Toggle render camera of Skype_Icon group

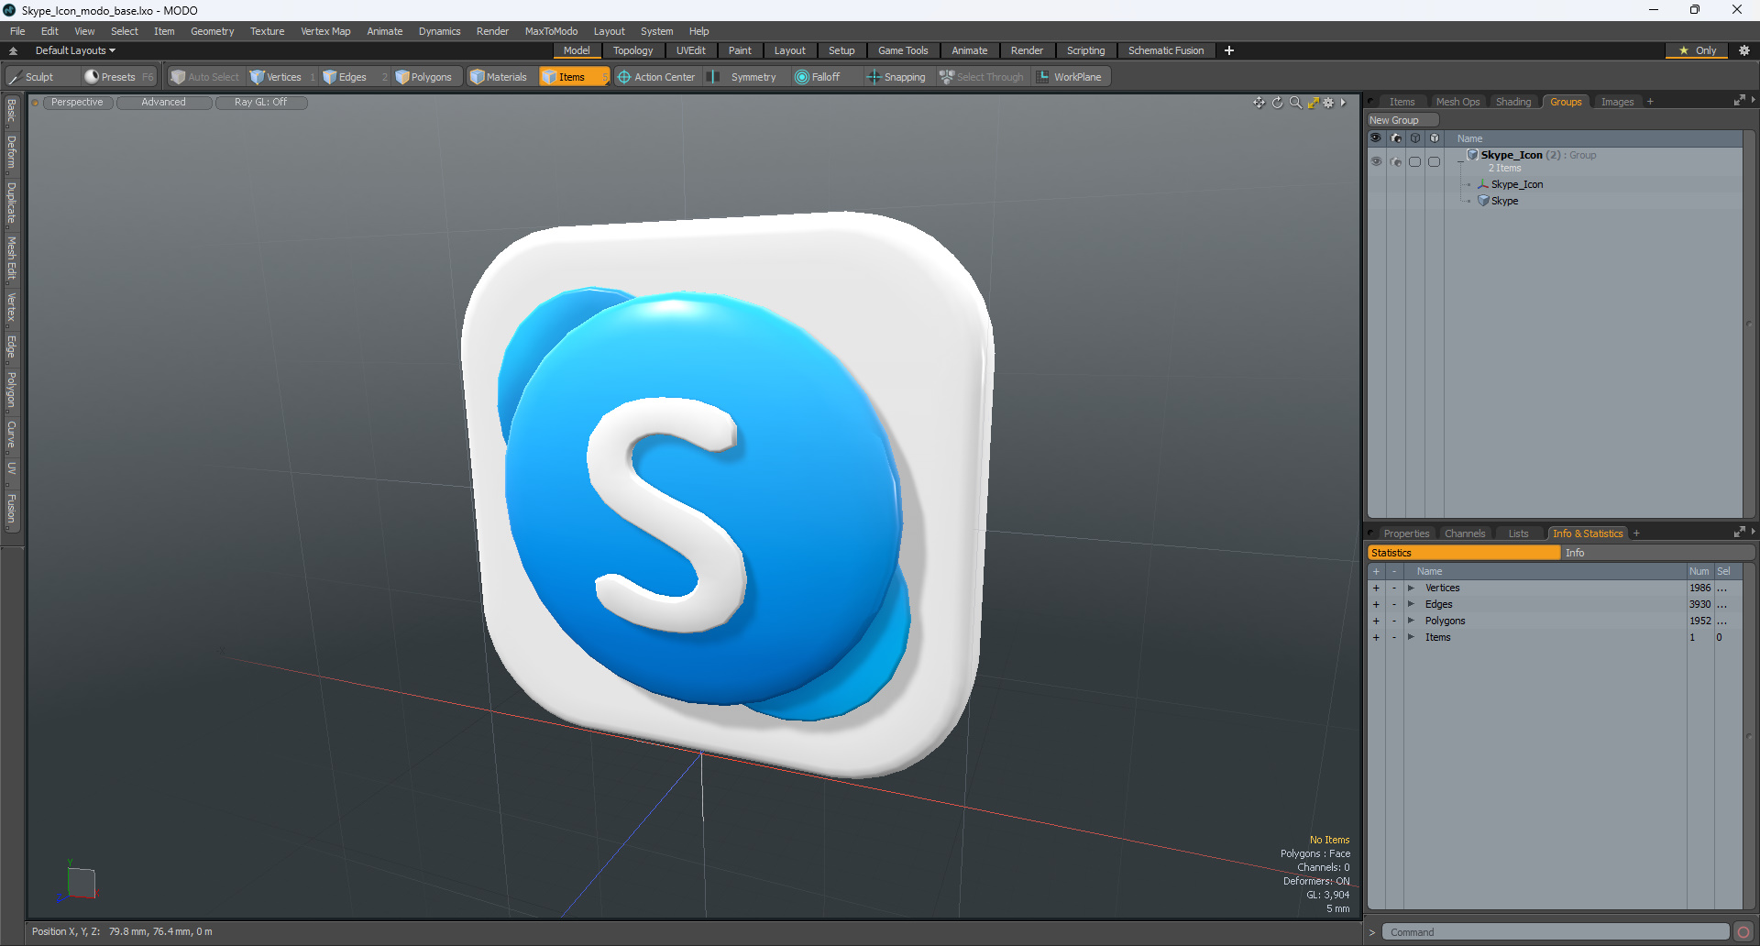(1396, 161)
